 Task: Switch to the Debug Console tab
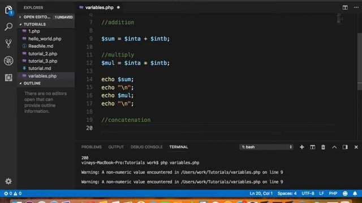[x=146, y=147]
